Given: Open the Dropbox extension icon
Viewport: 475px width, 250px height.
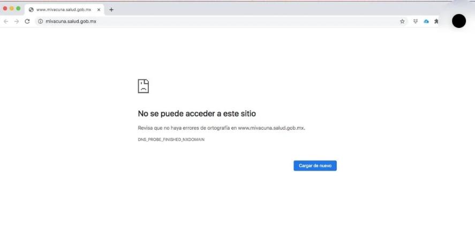Looking at the screenshot, I should [x=416, y=21].
